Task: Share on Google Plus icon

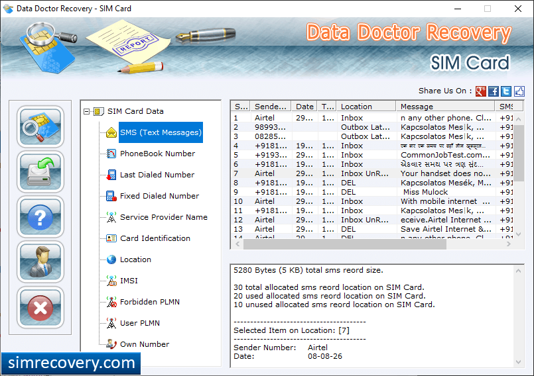Action: click(480, 91)
